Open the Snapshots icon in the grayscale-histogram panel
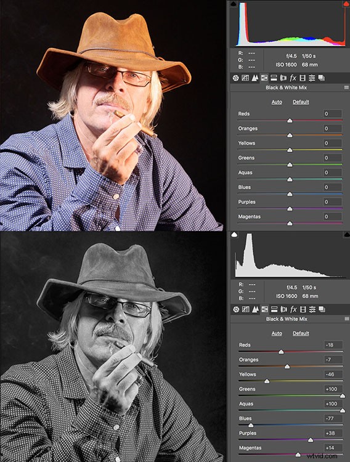Image resolution: width=350 pixels, height=462 pixels. (322, 309)
